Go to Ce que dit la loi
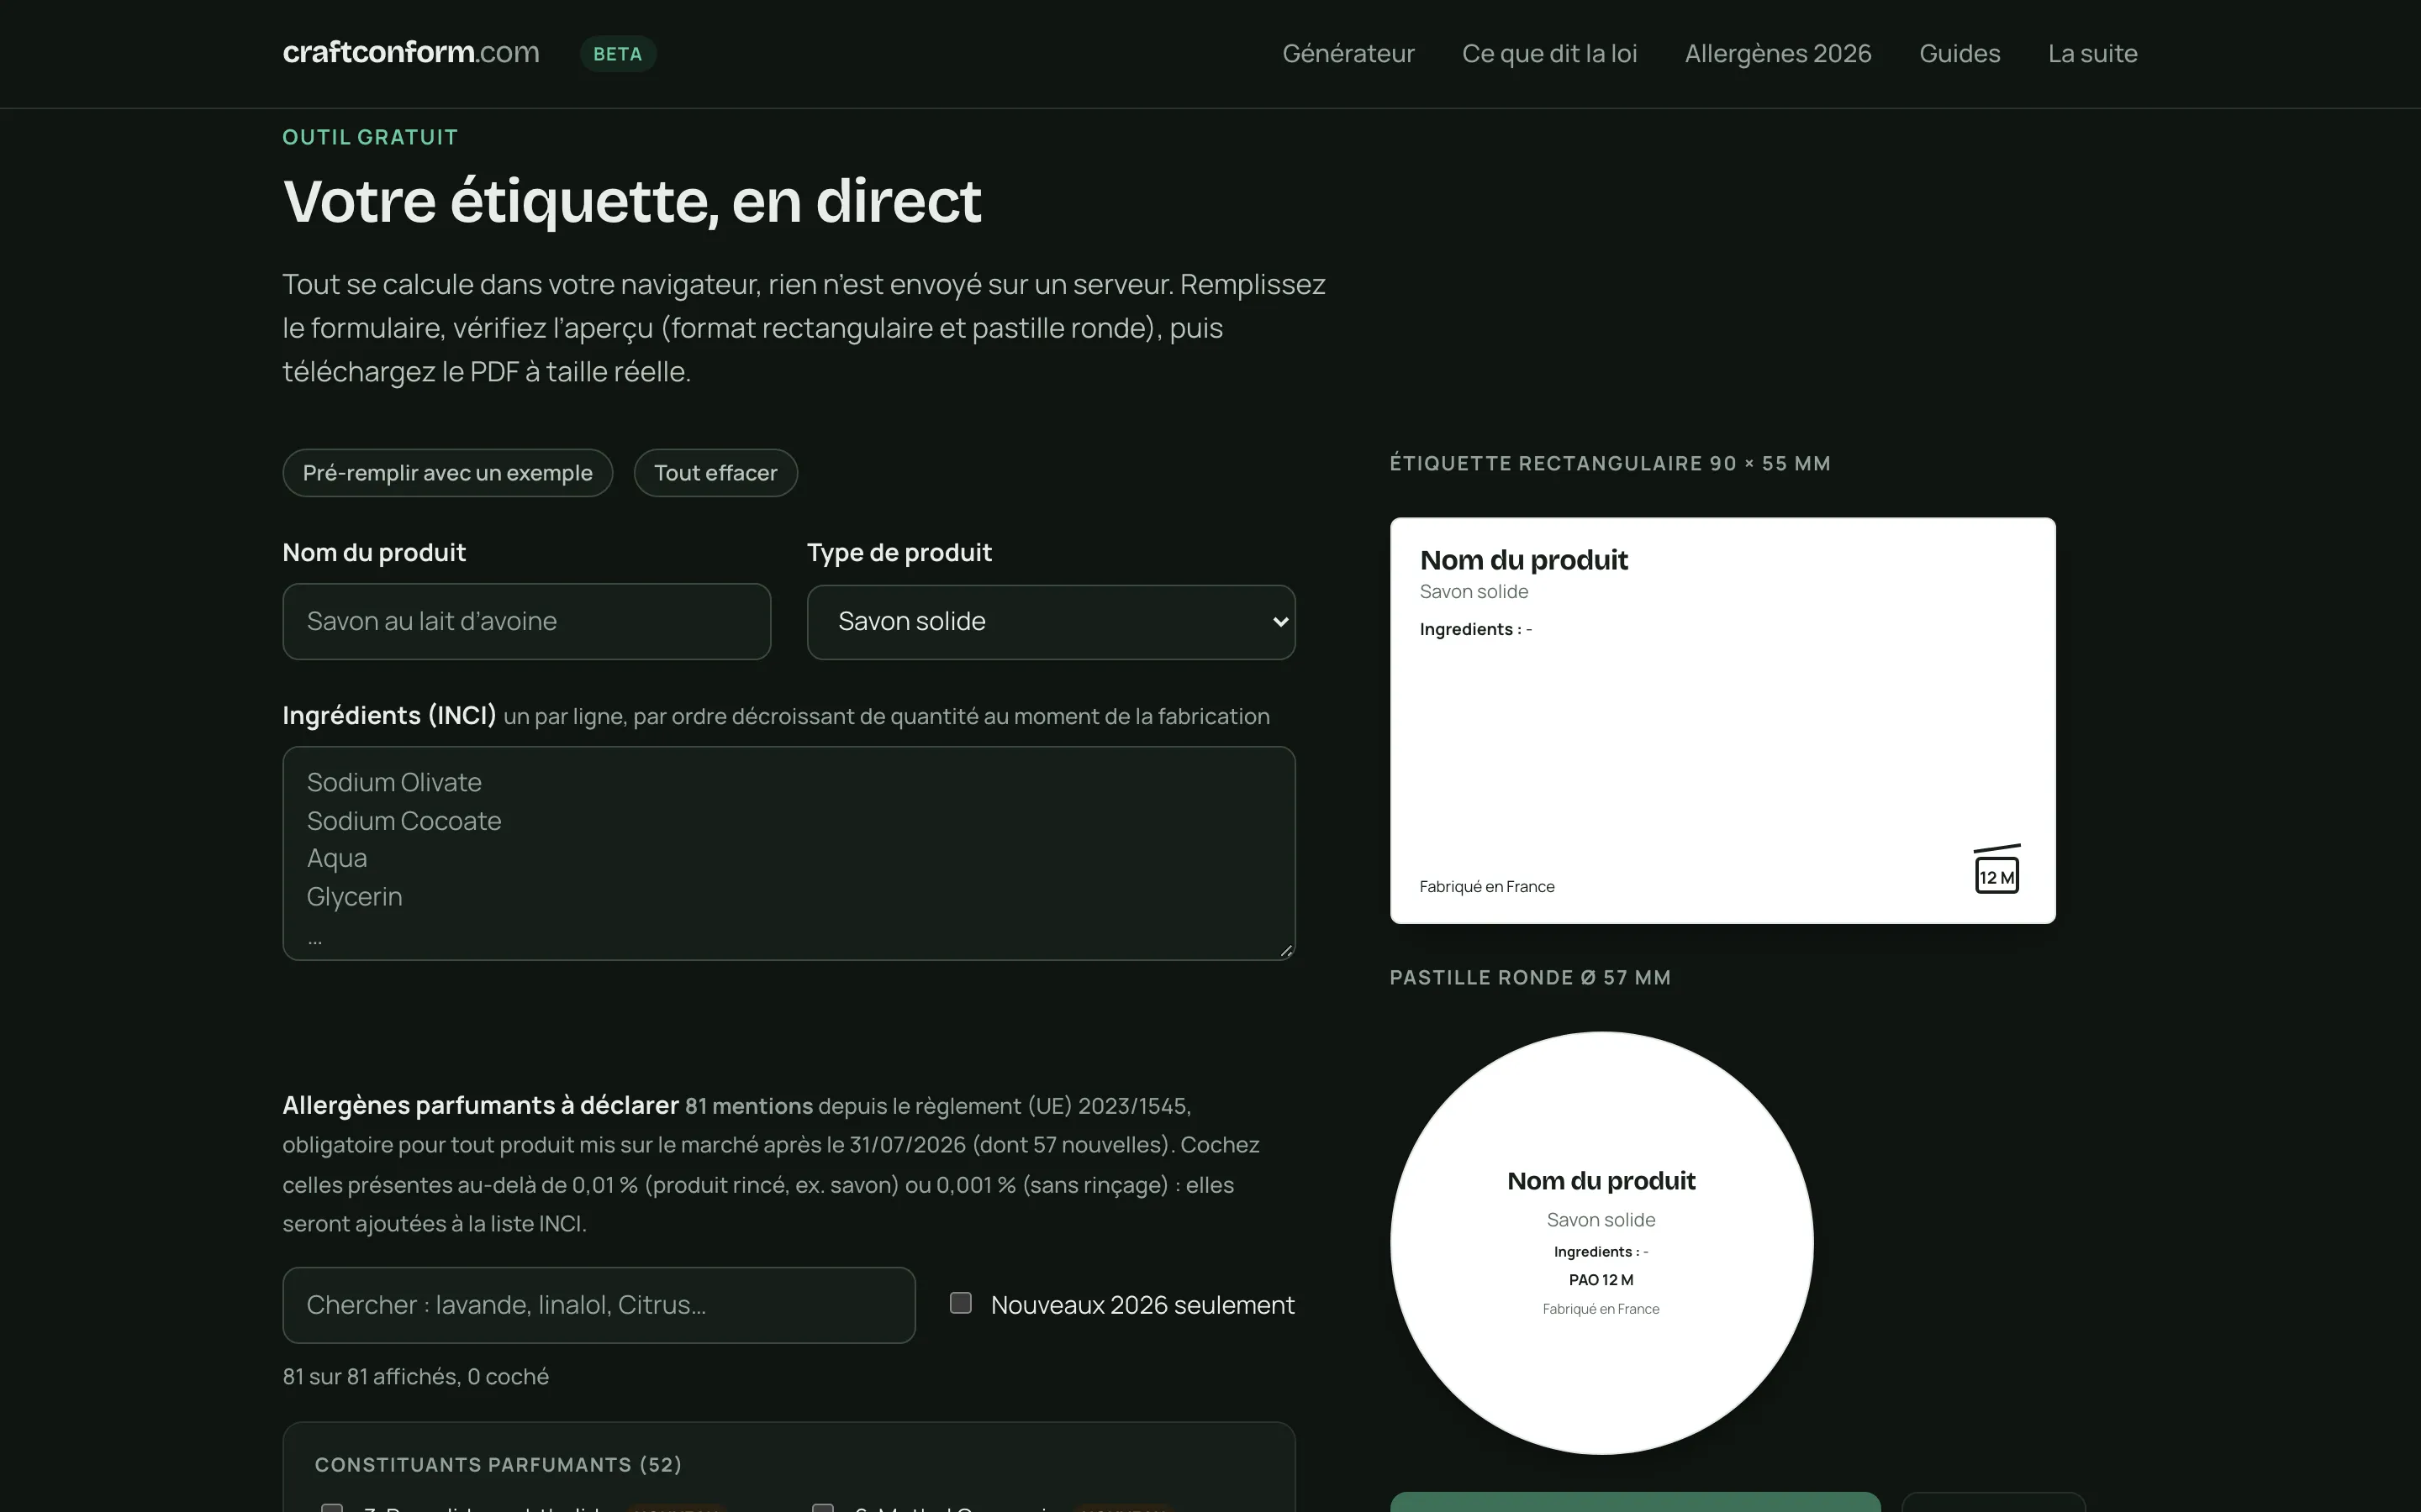Viewport: 2421px width, 1512px height. coord(1548,53)
